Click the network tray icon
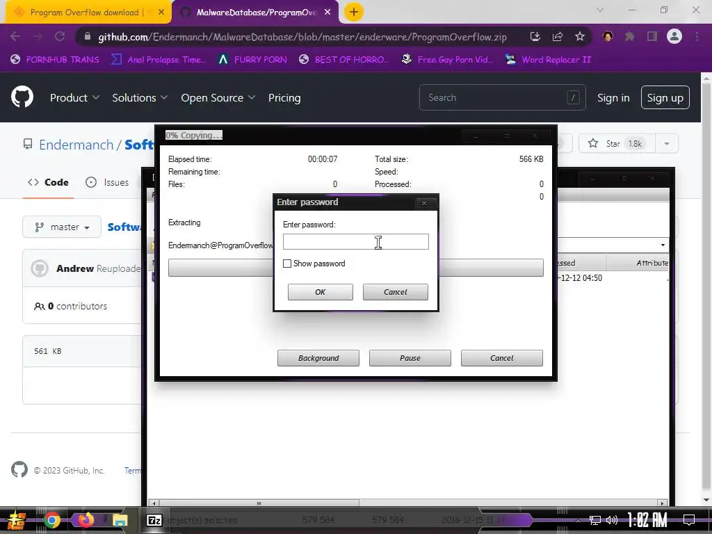The image size is (712, 534). pos(594,520)
